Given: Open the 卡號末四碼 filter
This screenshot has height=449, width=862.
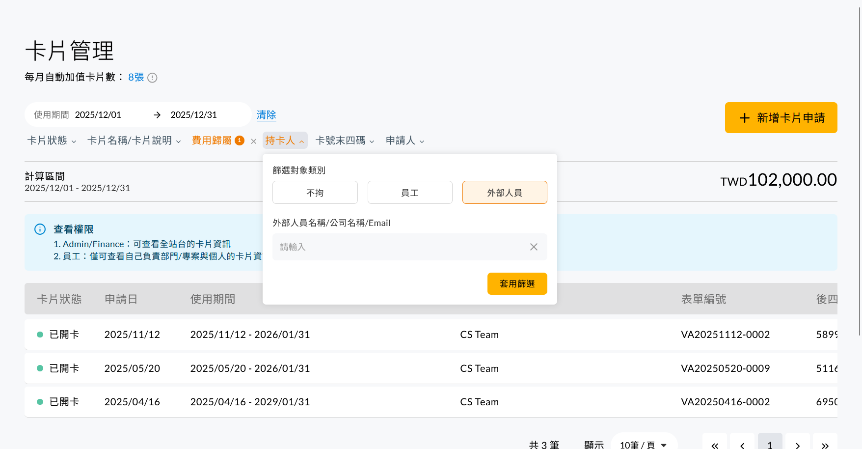Looking at the screenshot, I should point(345,140).
